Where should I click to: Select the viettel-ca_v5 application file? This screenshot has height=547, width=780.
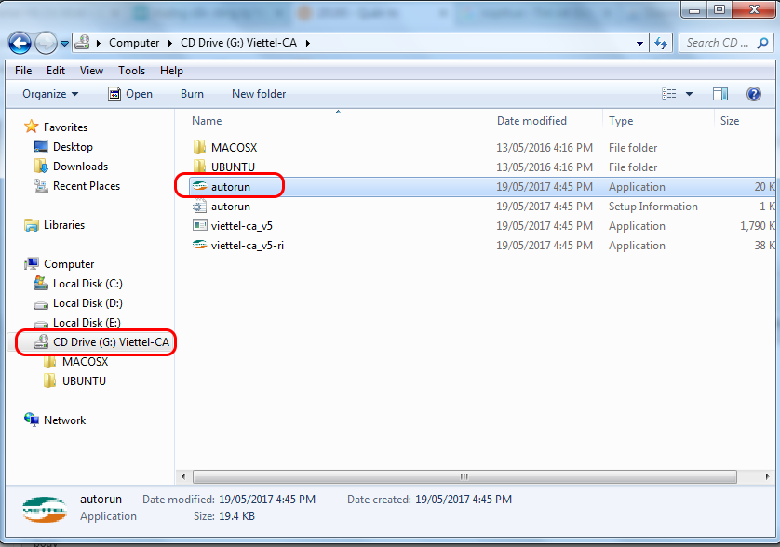tap(242, 226)
